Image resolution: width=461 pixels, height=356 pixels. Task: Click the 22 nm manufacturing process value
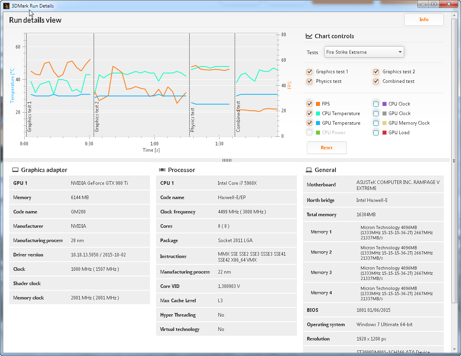point(224,272)
